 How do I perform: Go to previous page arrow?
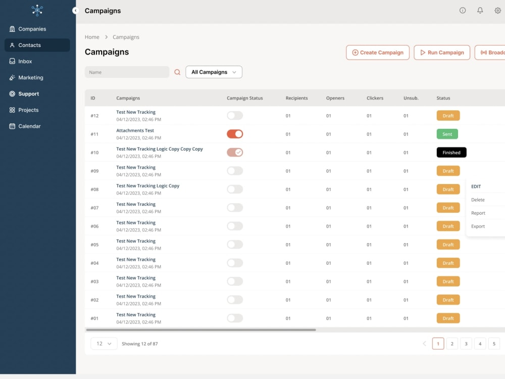(424, 344)
